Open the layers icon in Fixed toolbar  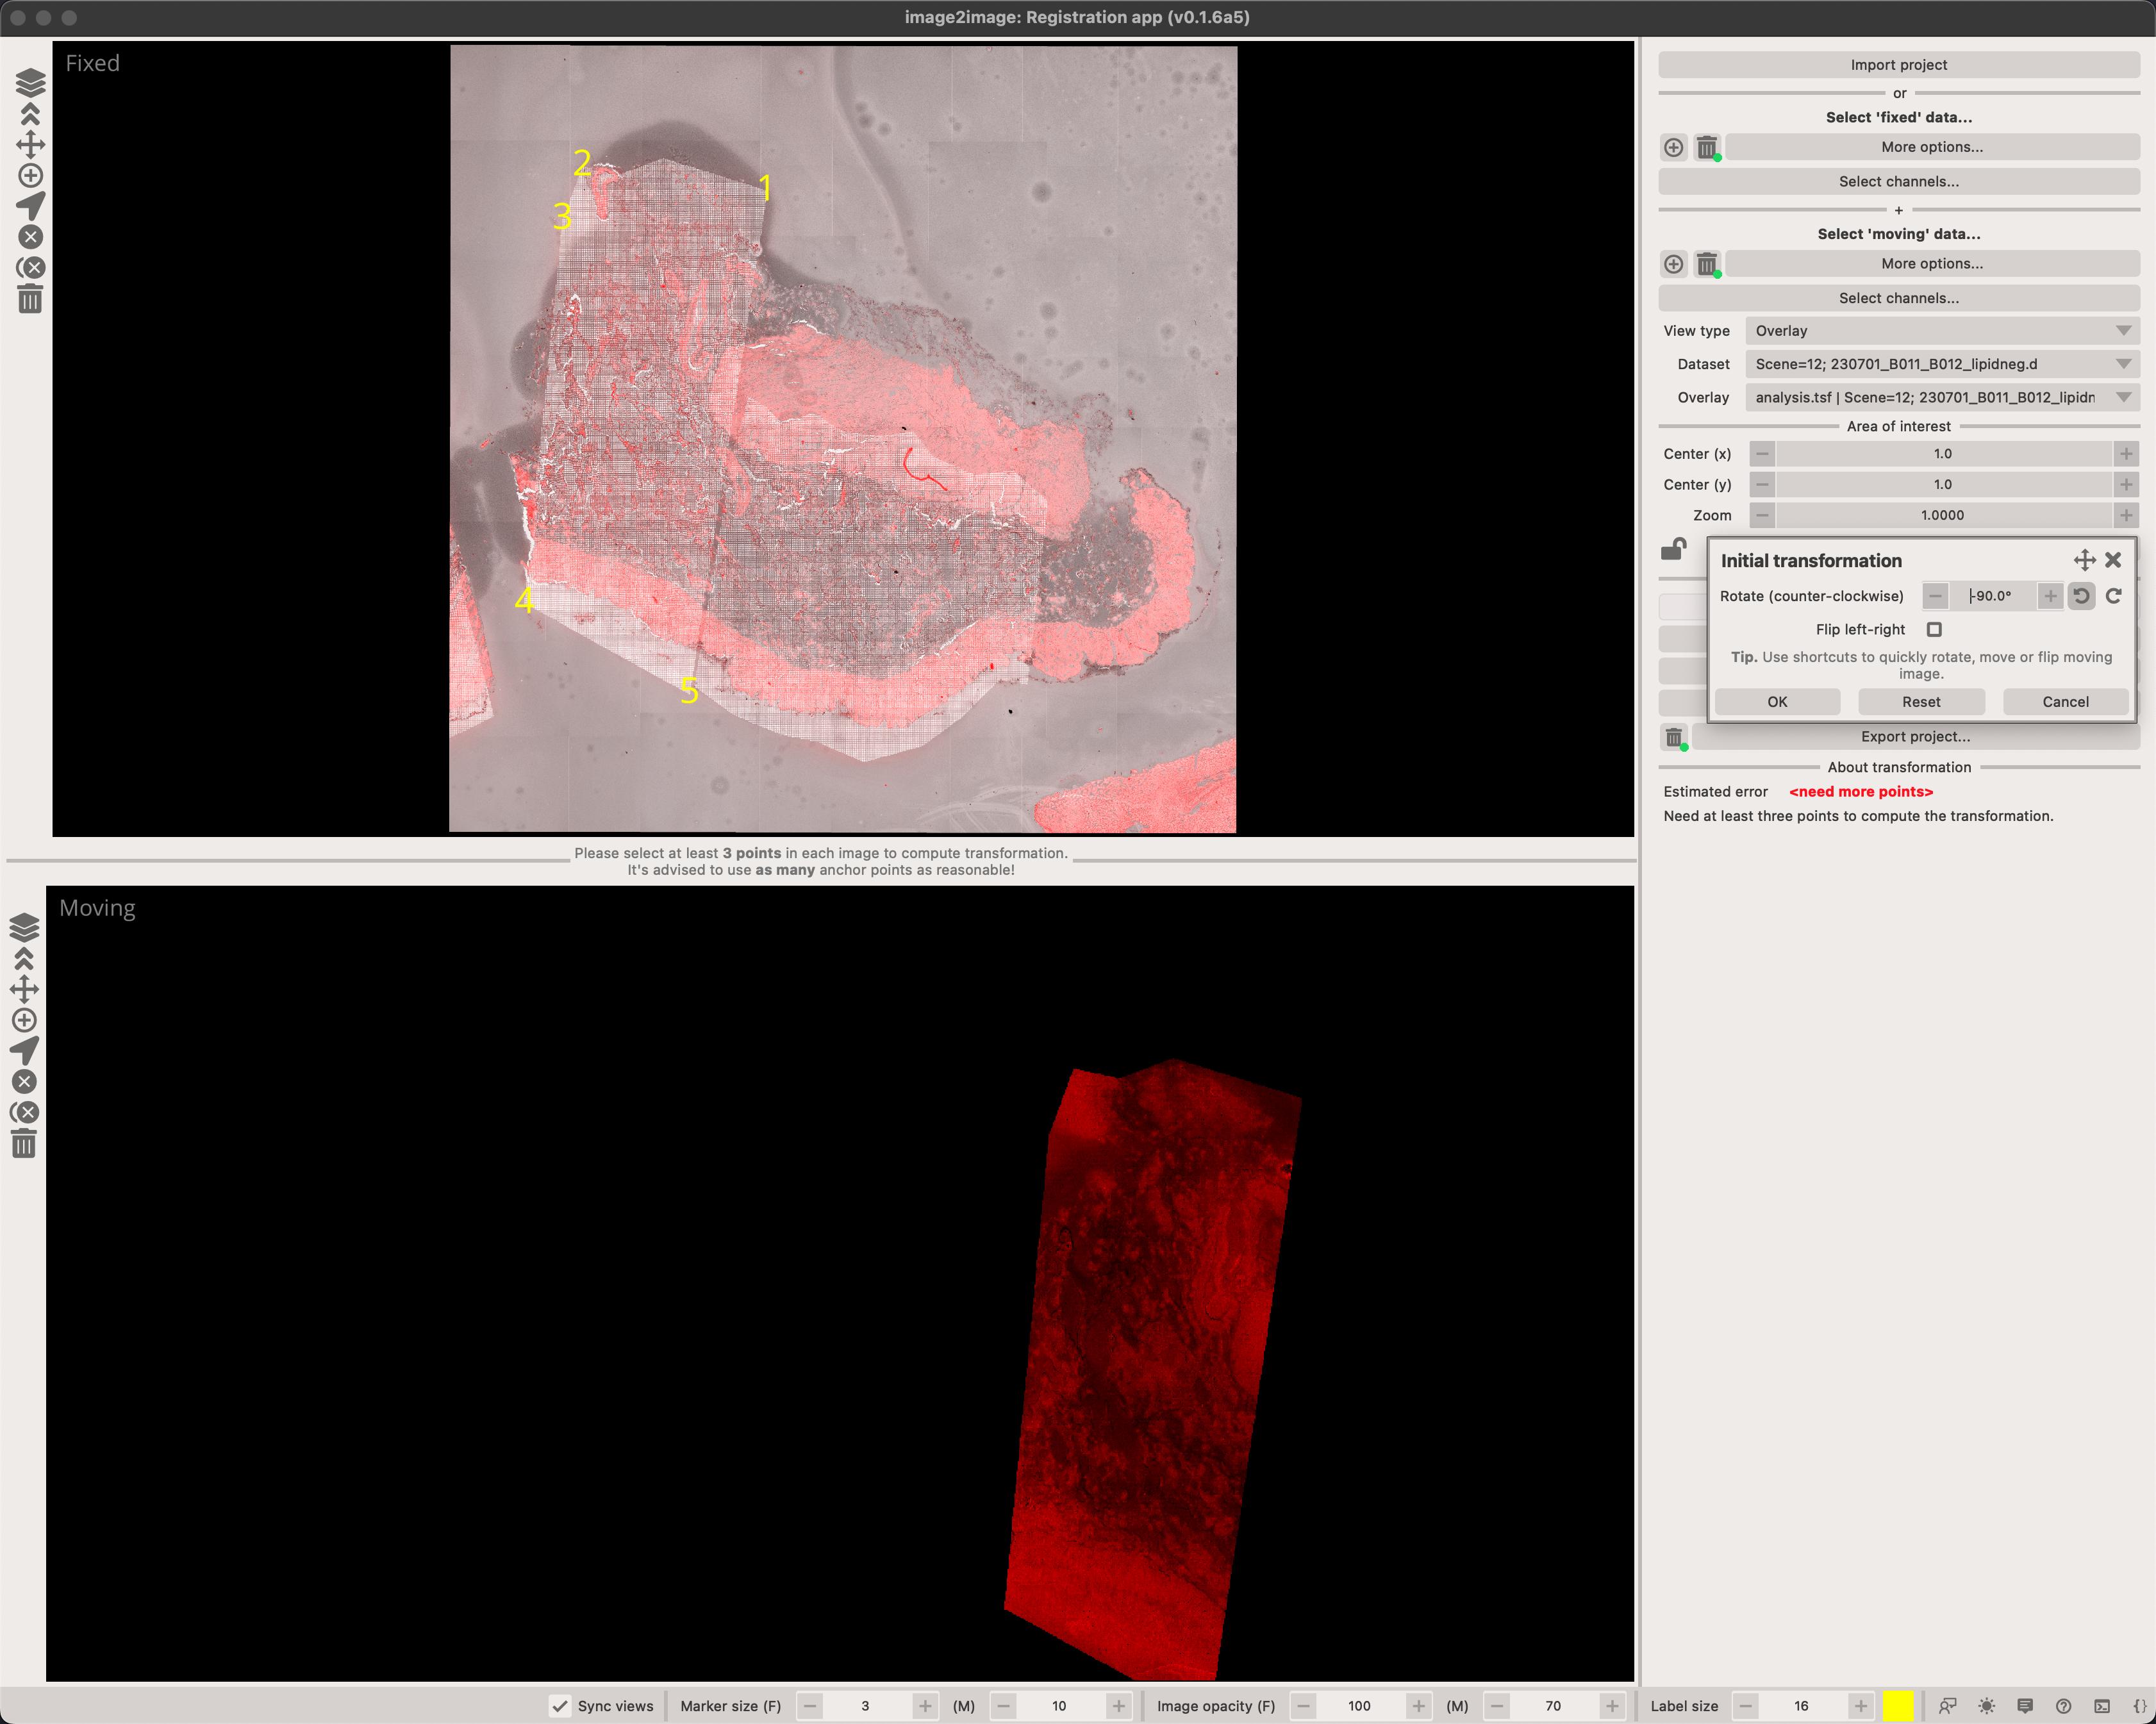pos(30,82)
